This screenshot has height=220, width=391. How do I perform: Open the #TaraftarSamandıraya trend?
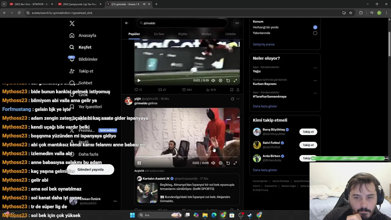click(x=269, y=97)
